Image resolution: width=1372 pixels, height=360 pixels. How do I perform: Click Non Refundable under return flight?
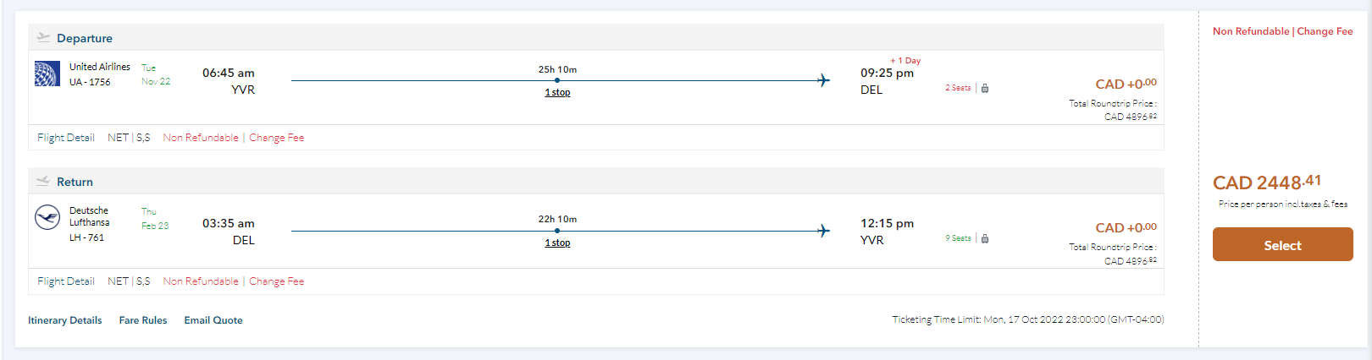click(x=201, y=281)
